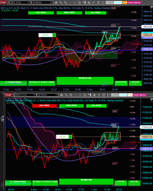The width and height of the screenshot is (153, 191).
Task: Expand 80 Renko interval dropdown
Action: click(47, 95)
